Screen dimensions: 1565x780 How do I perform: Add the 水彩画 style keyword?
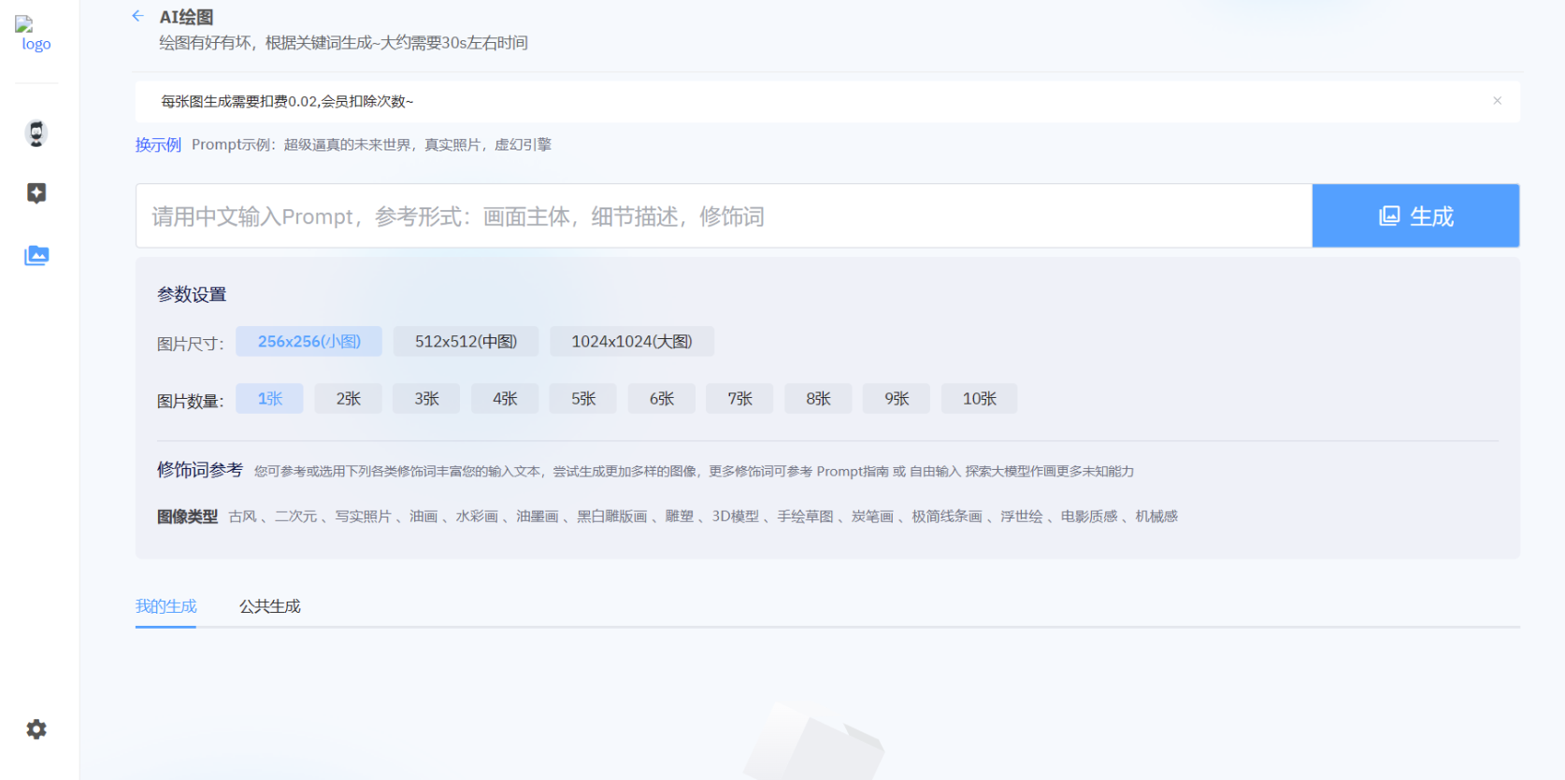477,517
